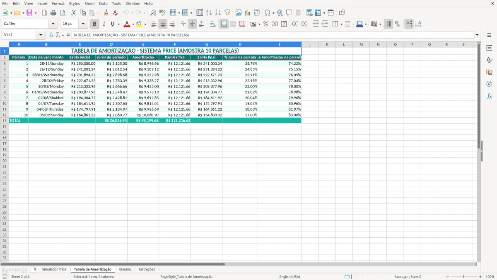Click Define Print Area icon
The height and width of the screenshot is (280, 497).
[309, 13]
